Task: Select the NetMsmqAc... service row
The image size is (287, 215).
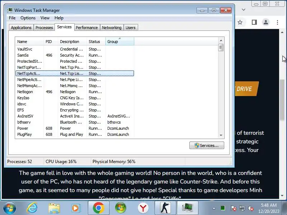Action: (75, 86)
